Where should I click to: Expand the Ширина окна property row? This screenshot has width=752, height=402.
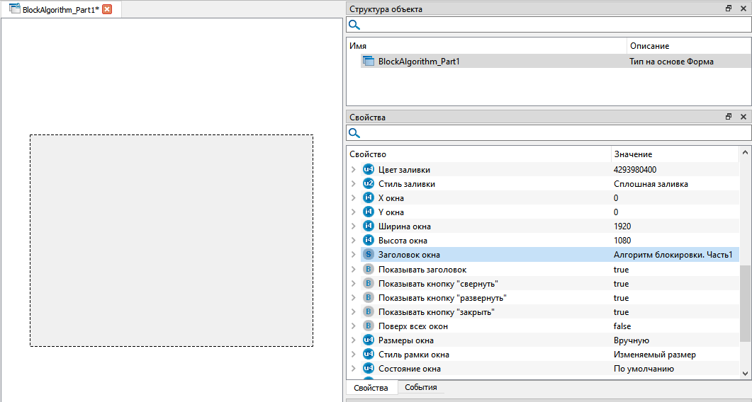(354, 226)
